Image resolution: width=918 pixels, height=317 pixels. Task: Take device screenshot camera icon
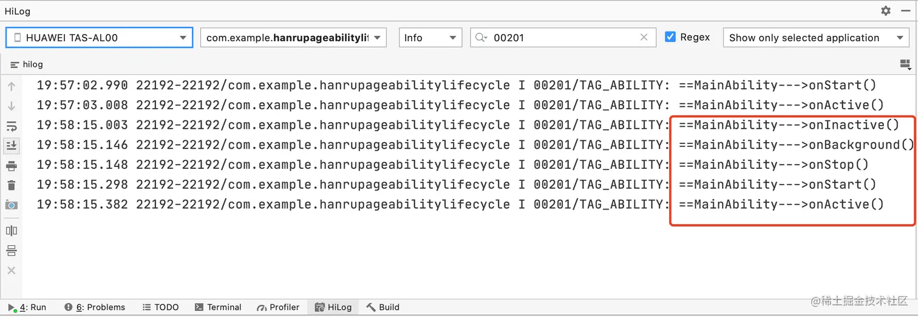(x=11, y=205)
